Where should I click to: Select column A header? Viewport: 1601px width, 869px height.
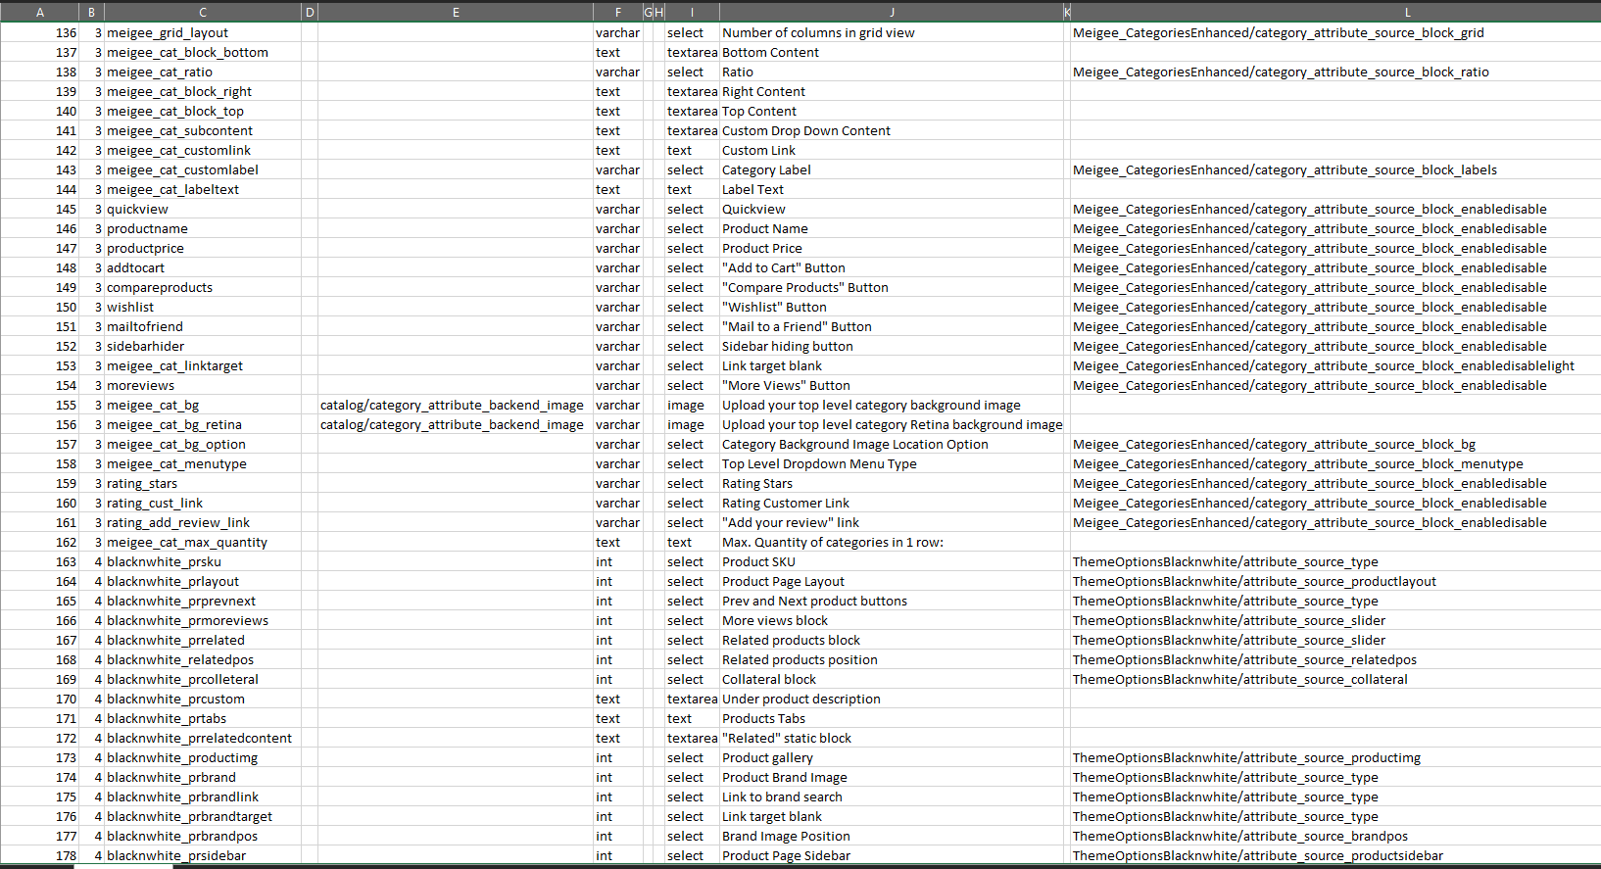(x=39, y=13)
